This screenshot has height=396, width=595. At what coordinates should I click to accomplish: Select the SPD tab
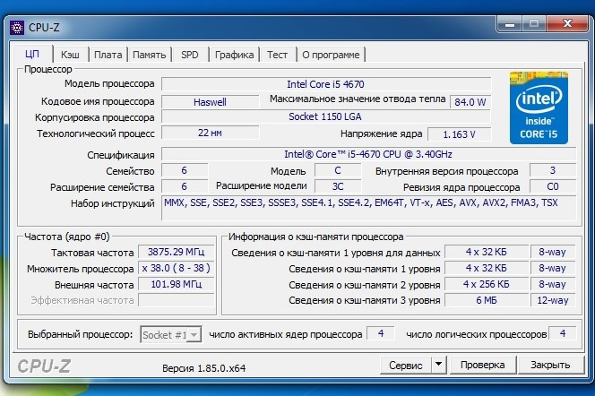(190, 55)
